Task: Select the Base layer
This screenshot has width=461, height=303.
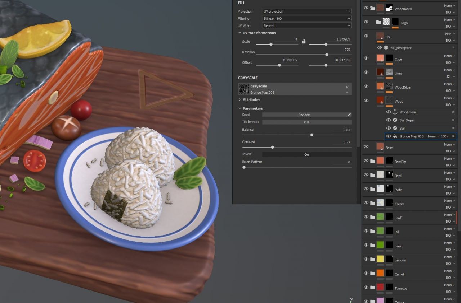Action: click(389, 148)
